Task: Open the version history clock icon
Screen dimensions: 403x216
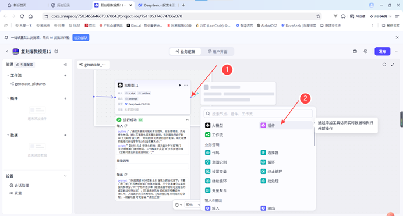Action: [x=366, y=51]
